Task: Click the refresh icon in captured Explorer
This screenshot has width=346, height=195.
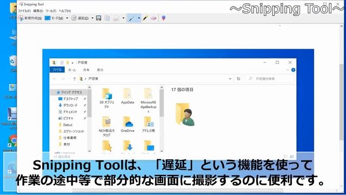Action: [x=238, y=79]
